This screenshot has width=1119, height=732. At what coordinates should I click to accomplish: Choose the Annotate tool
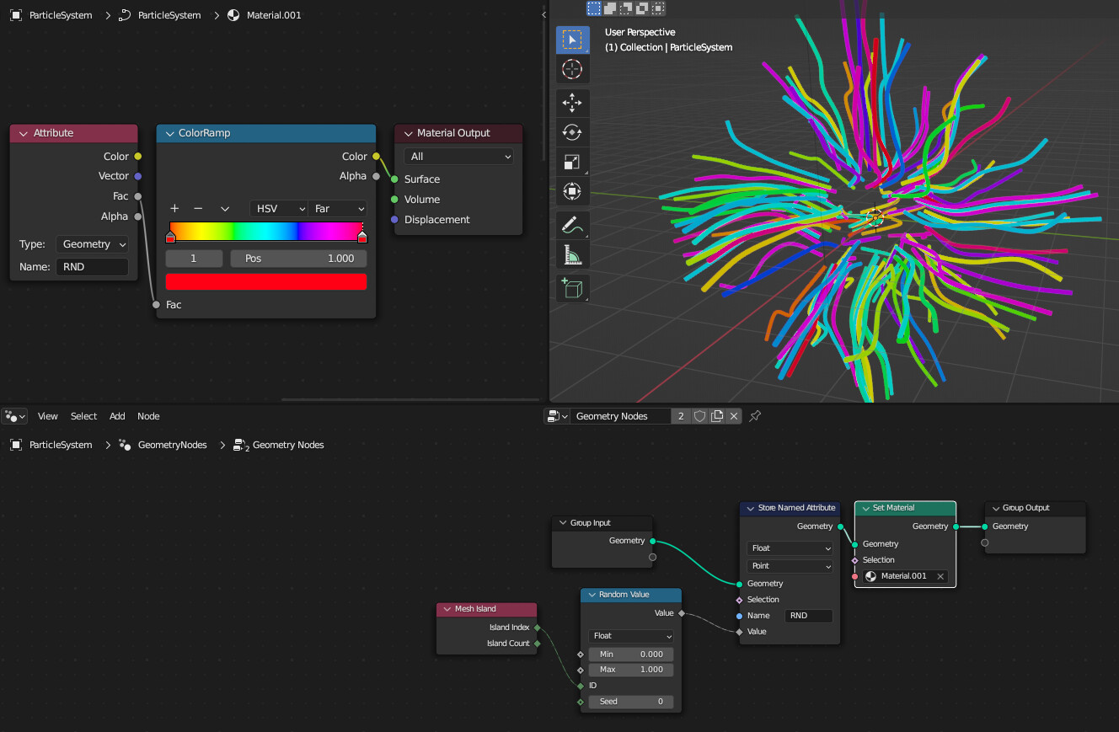tap(572, 225)
